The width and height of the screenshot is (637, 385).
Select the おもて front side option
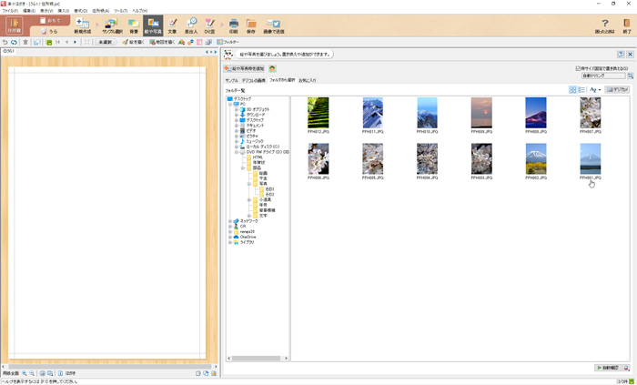52,19
